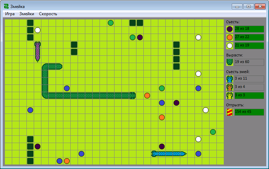The height and width of the screenshot is (169, 269).
Task: Click the white ball beside the top-left wall
Action: [x=38, y=30]
